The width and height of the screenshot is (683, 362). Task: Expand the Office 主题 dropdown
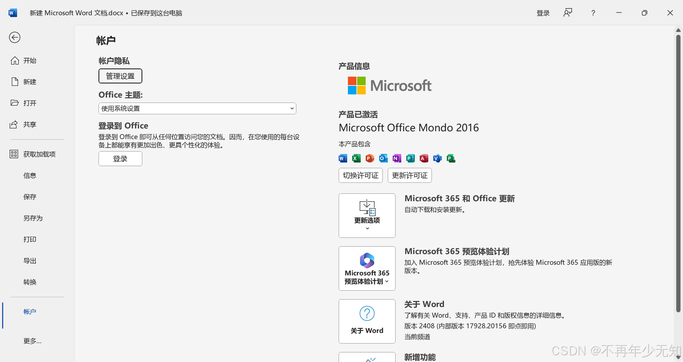click(197, 109)
